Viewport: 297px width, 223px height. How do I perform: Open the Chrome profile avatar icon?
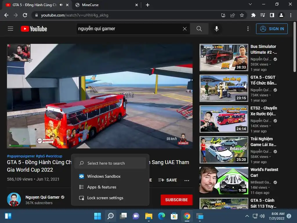point(281,15)
